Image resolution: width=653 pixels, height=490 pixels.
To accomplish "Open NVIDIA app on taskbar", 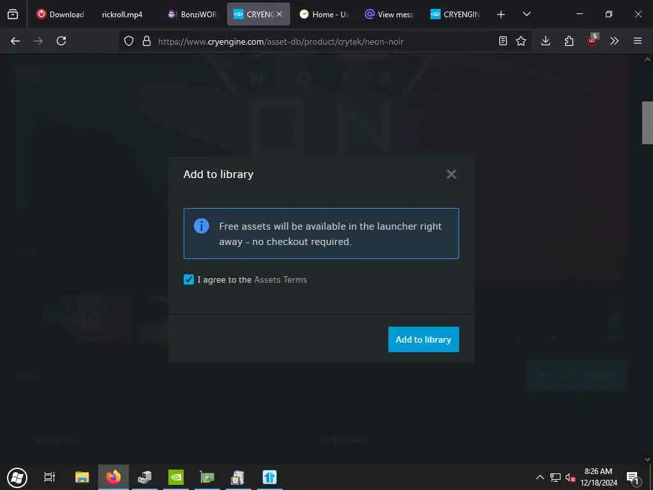I will [176, 477].
